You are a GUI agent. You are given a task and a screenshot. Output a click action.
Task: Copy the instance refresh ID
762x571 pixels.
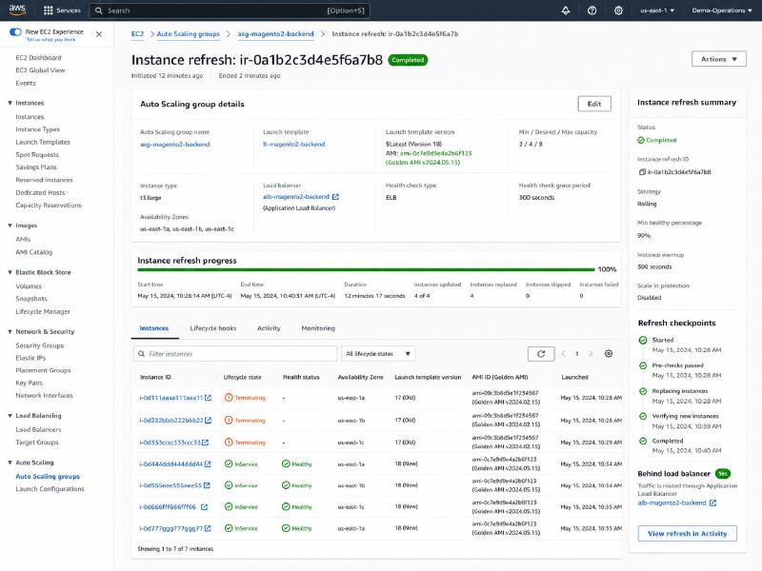tap(642, 172)
